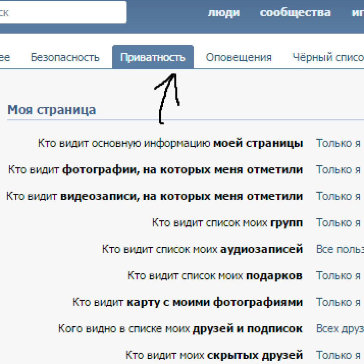Image resolution: width=364 pixels, height=364 pixels.
Task: Open dropdown for videos I'm tagged in
Action: pos(338,196)
